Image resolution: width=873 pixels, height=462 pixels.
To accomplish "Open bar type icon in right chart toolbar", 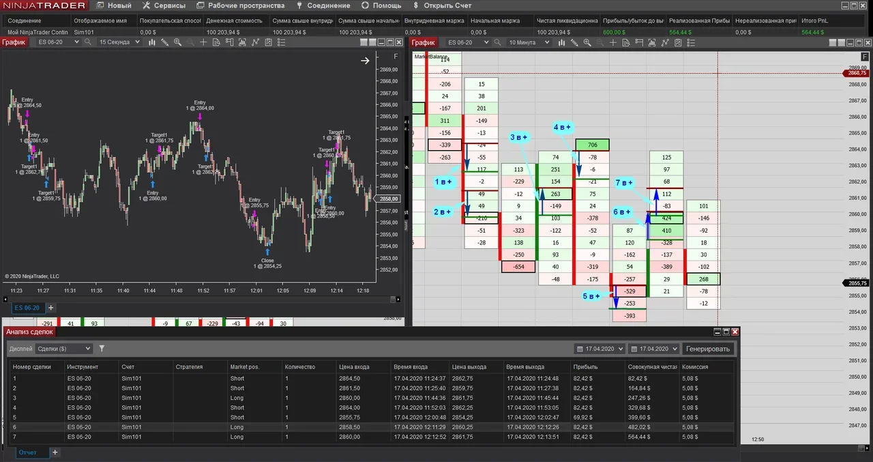I will (x=561, y=42).
